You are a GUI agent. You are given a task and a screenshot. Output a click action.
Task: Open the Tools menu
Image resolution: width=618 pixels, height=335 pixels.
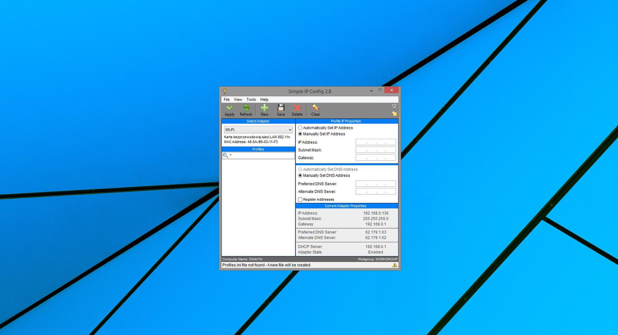(251, 100)
